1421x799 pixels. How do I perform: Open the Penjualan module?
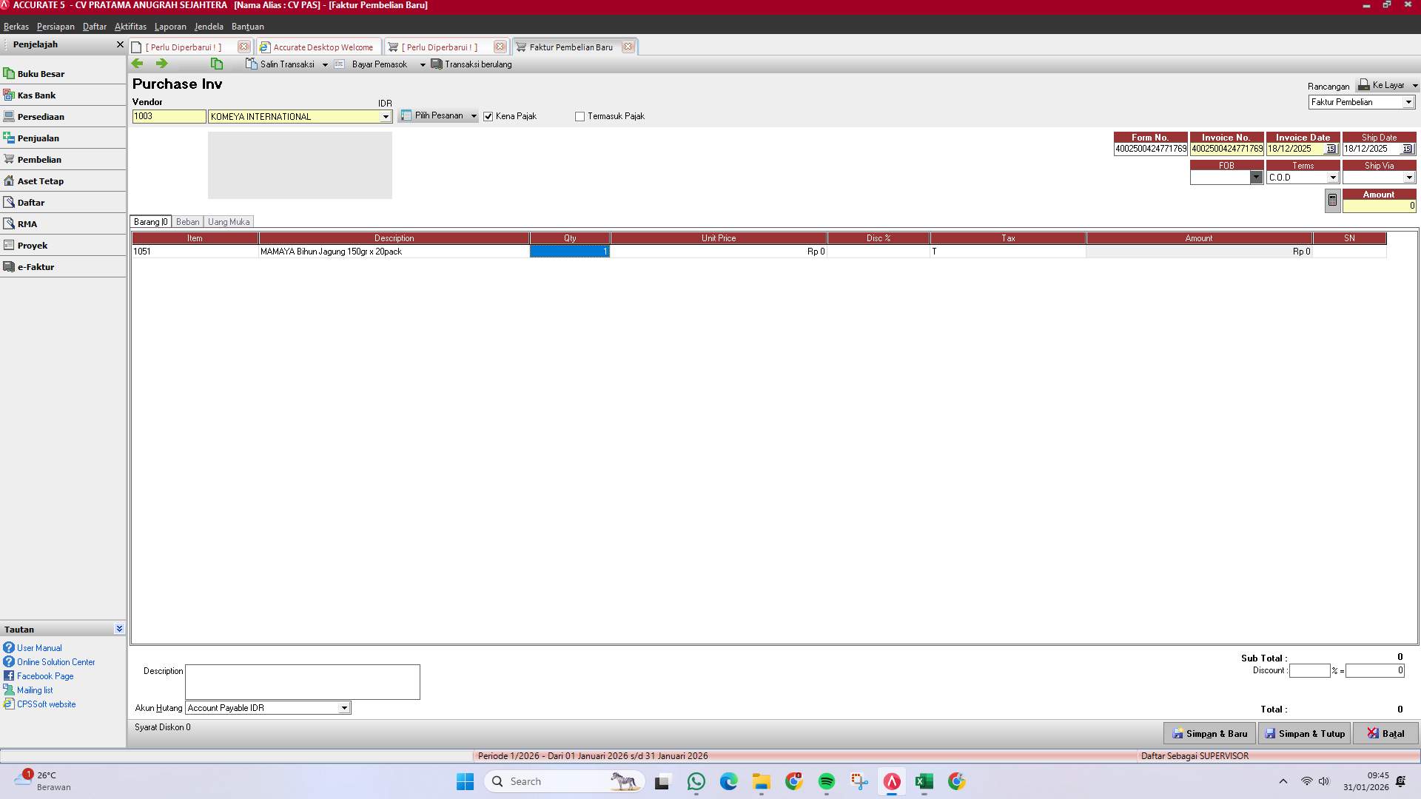[39, 138]
